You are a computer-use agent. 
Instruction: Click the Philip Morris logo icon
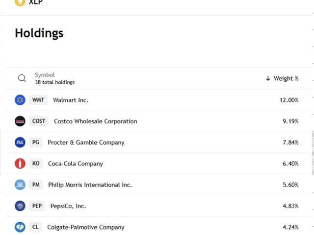pyautogui.click(x=20, y=185)
